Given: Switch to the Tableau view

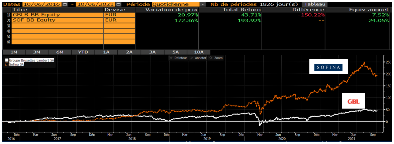Looking at the screenshot, I should click(x=314, y=4).
